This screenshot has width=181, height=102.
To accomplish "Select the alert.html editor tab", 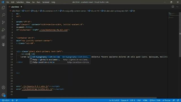I will pyautogui.click(x=15, y=7).
